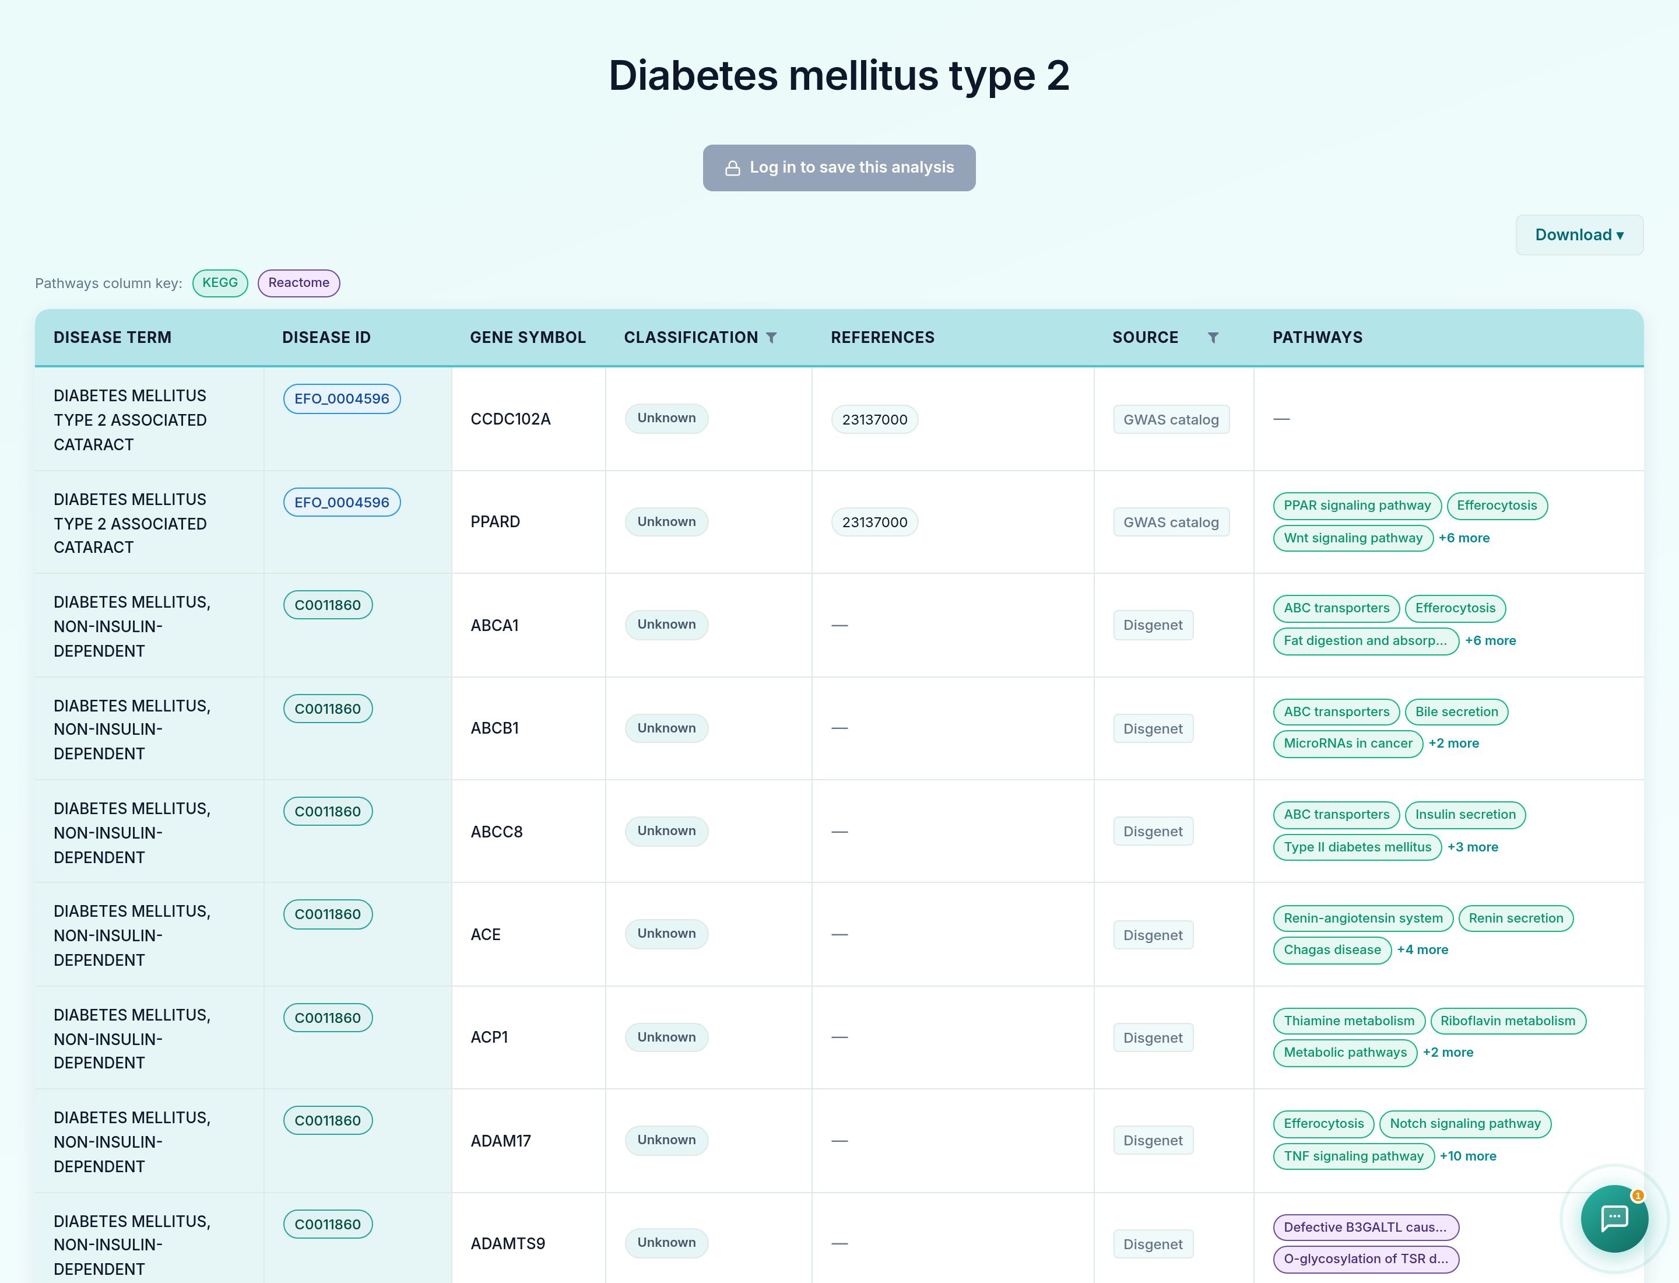This screenshot has width=1679, height=1283.
Task: Click the Chagas disease tag
Action: pyautogui.click(x=1332, y=949)
